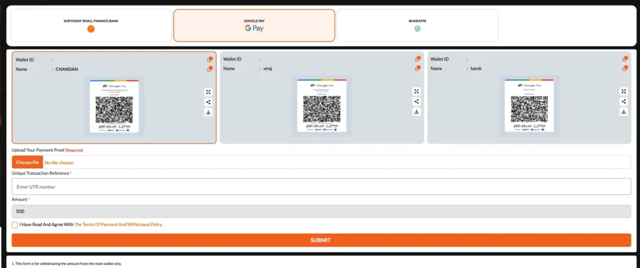Expand harsh's QR code to fullscreen
Viewport: 640px width, 268px height.
click(x=624, y=91)
